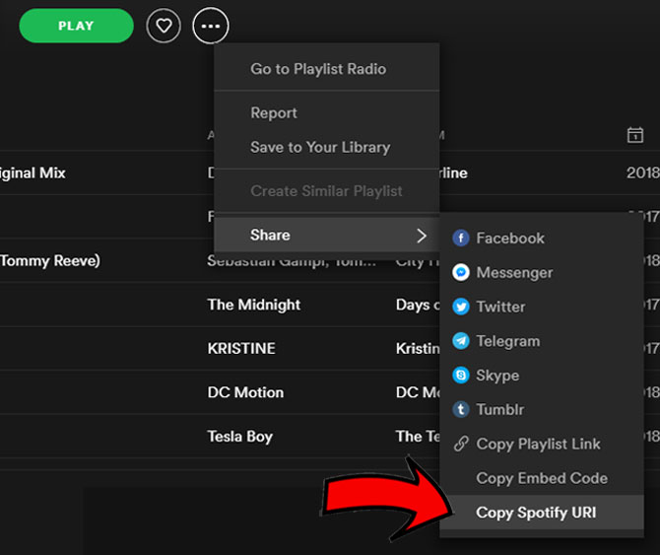
Task: Share via the Skype label
Action: point(497,376)
